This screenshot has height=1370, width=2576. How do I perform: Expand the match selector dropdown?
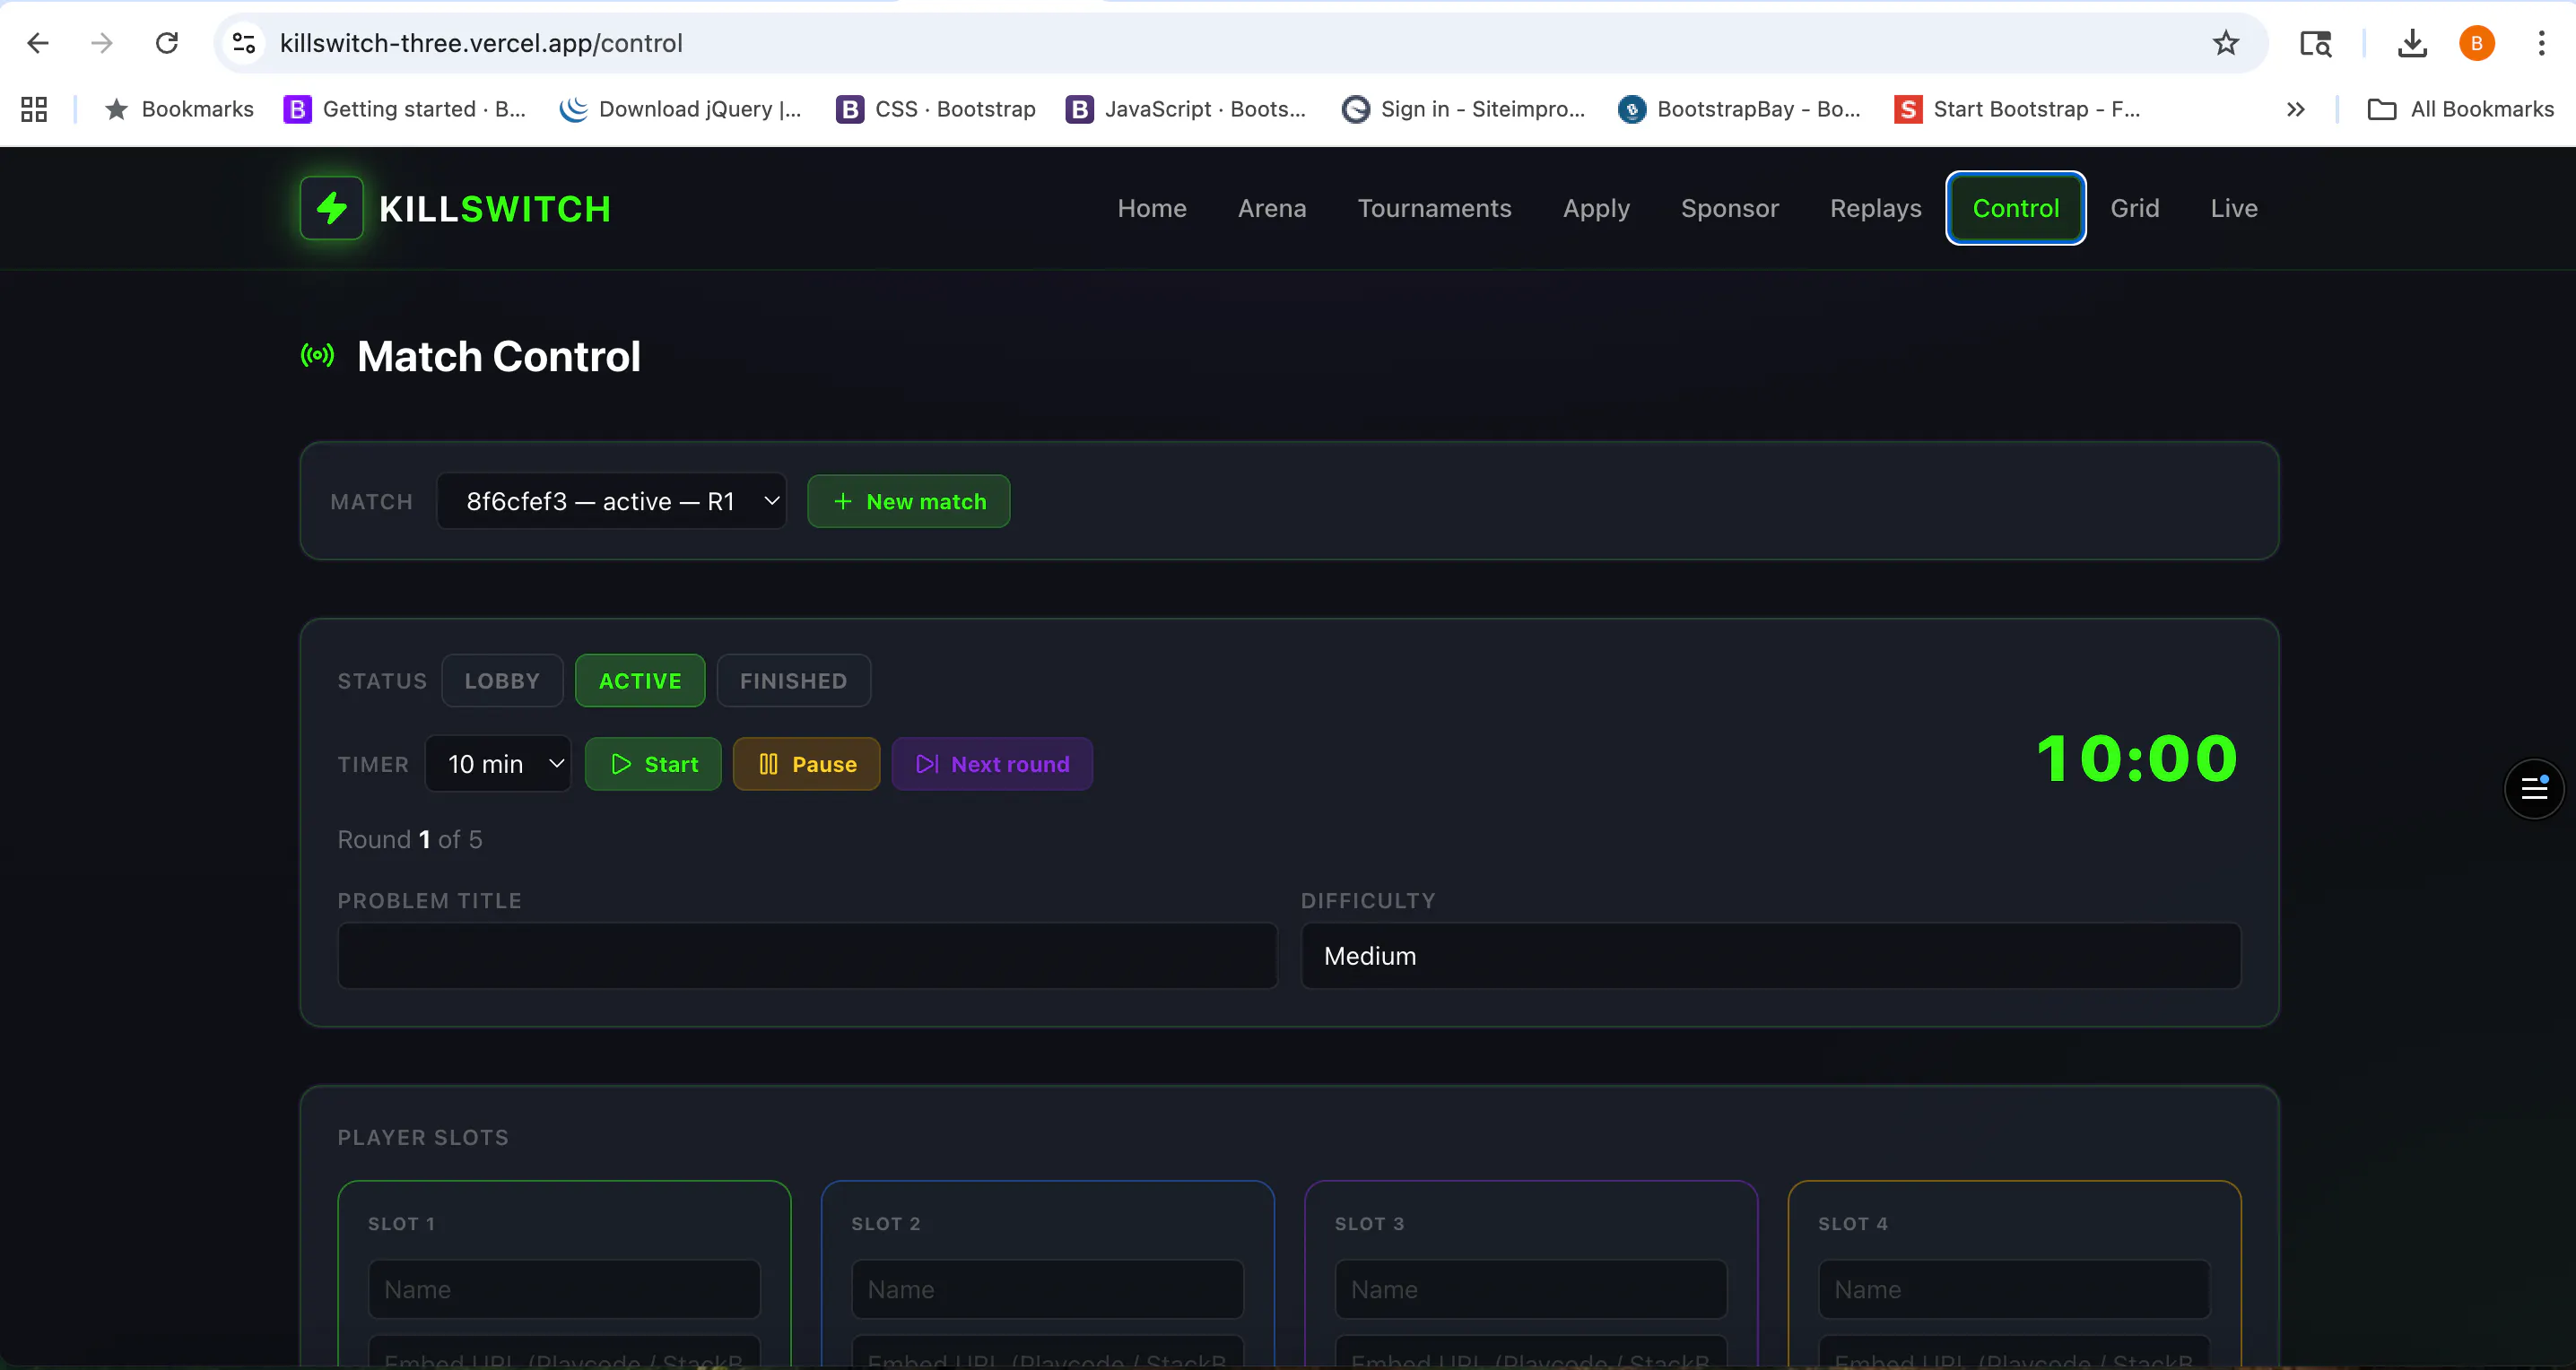(611, 500)
